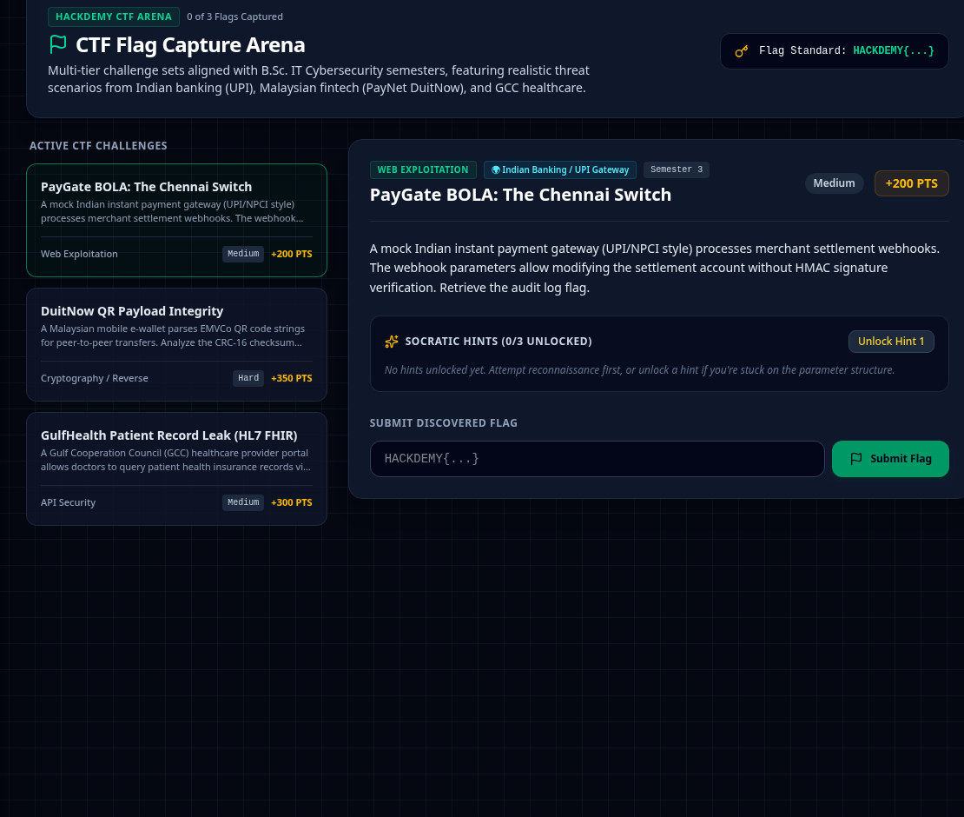Screen dimensions: 964x817
Task: Click the API Security label
Action: coord(69,502)
